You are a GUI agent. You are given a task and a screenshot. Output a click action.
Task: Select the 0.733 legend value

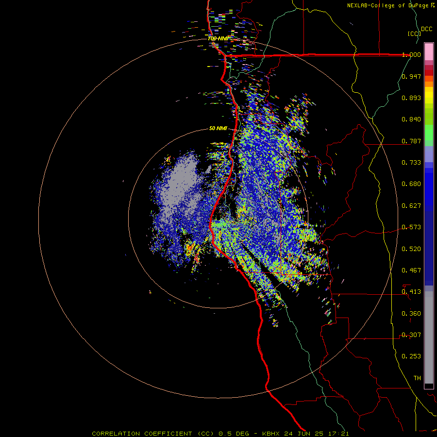411,163
